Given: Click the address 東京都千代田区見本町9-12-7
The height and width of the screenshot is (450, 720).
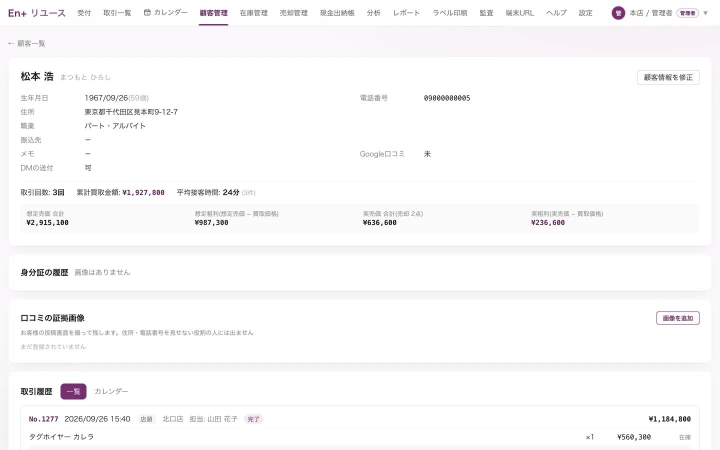Looking at the screenshot, I should coord(131,112).
